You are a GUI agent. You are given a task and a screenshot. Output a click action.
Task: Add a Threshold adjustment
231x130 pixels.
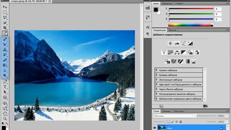click(x=180, y=61)
